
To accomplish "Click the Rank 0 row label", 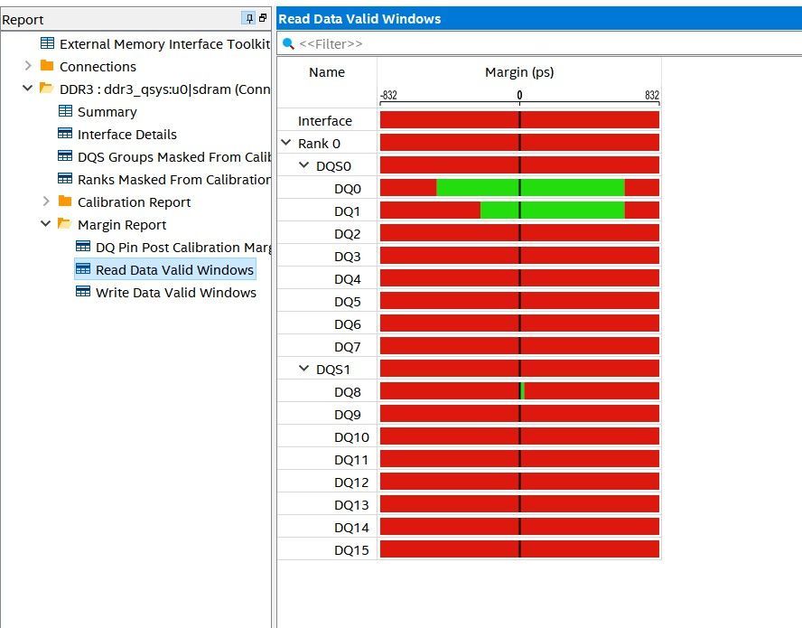I will (x=319, y=144).
